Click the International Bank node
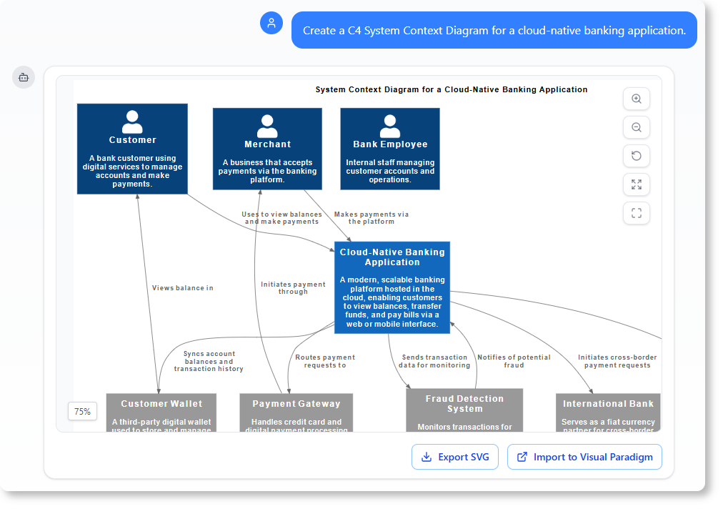The image size is (723, 509). pos(608,409)
